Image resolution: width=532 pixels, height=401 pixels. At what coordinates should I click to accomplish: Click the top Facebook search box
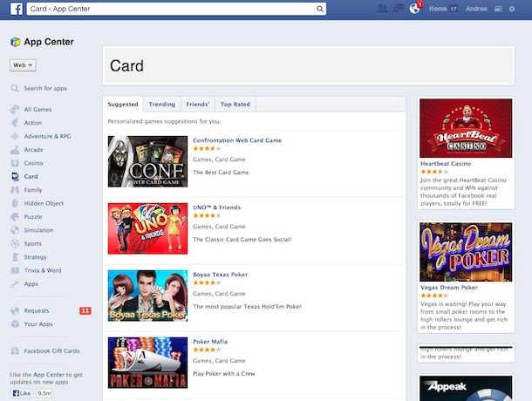coord(176,9)
